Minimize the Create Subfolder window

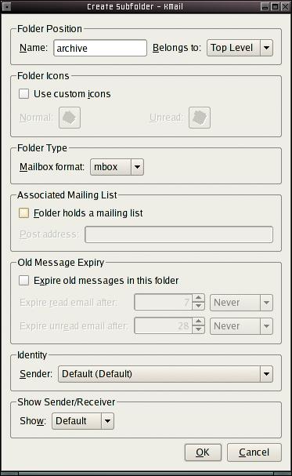[x=265, y=6]
